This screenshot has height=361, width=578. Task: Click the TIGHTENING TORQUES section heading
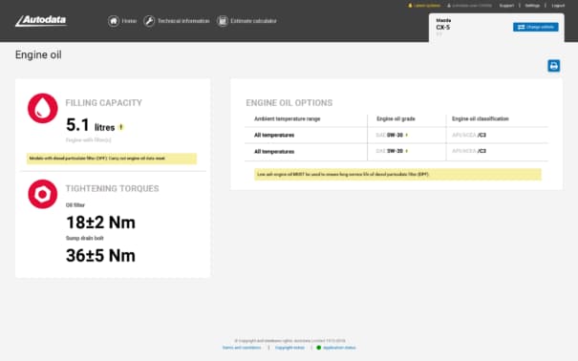(112, 188)
